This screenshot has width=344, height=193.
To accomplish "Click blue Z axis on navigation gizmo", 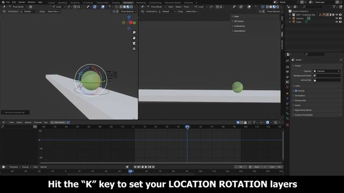I will tap(129, 17).
